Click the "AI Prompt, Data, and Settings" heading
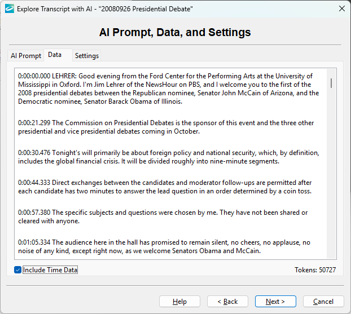 [x=175, y=32]
